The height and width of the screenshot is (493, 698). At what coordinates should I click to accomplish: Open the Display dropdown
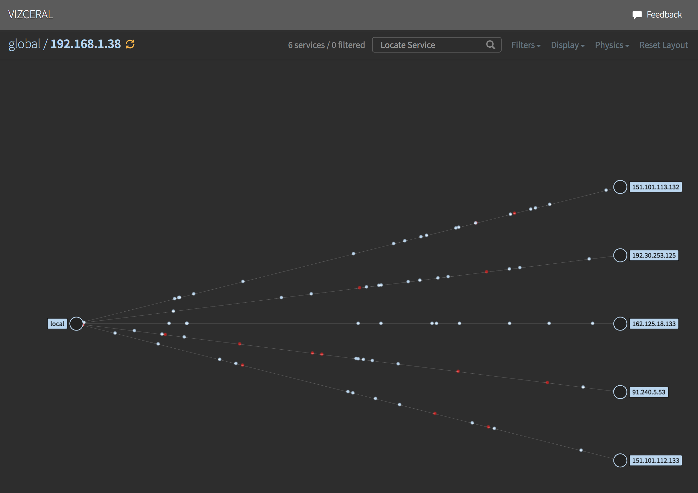coord(567,45)
